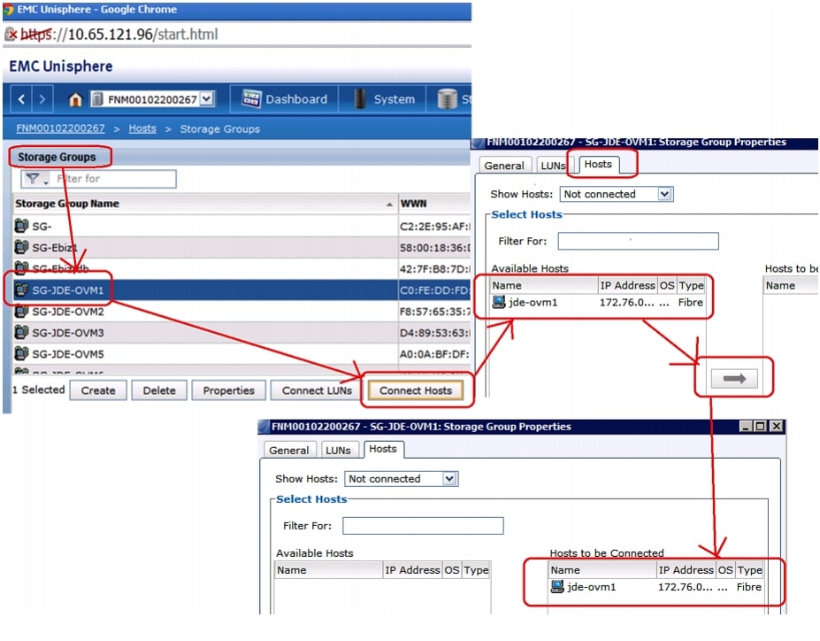Click Name header in lower Available Hosts table
820x641 pixels.
click(x=328, y=570)
